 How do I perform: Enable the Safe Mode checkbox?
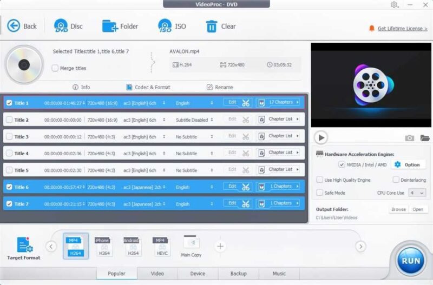pos(319,193)
